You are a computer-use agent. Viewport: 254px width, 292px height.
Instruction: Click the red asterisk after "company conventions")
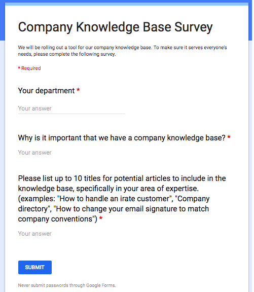click(x=101, y=218)
